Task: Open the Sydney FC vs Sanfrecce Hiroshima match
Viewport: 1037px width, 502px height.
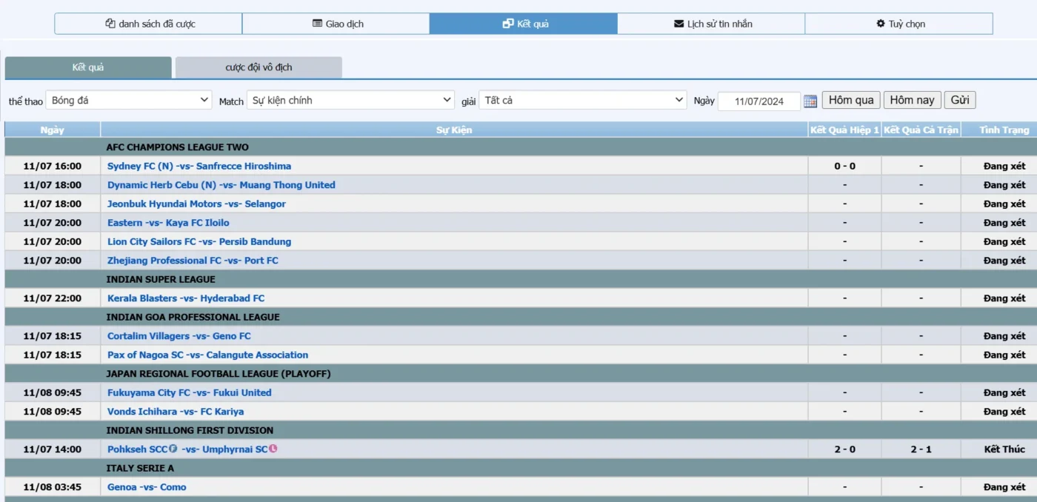Action: point(199,166)
